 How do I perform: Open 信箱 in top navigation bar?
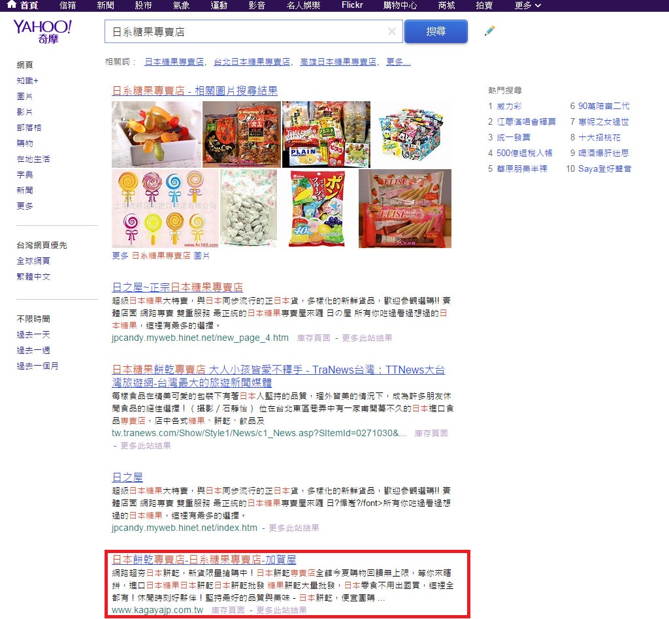click(67, 5)
